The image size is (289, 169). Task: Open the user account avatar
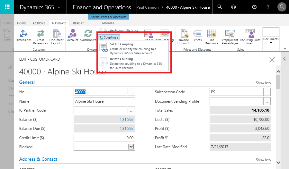point(282,7)
